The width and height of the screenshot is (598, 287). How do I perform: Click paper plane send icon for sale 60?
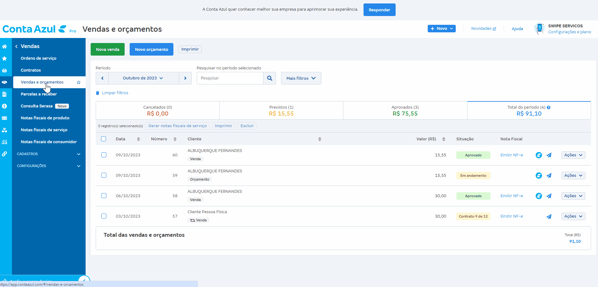click(549, 155)
